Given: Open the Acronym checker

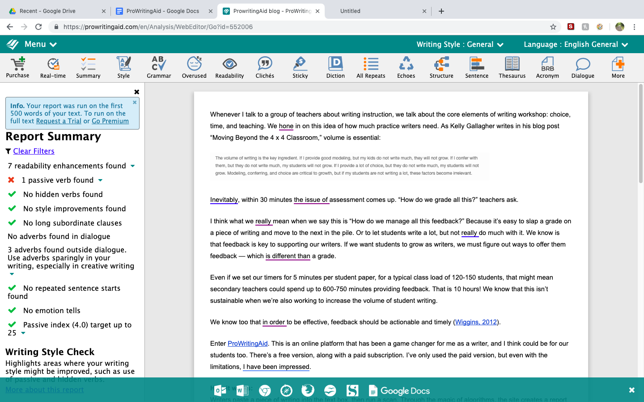Looking at the screenshot, I should click(x=547, y=67).
